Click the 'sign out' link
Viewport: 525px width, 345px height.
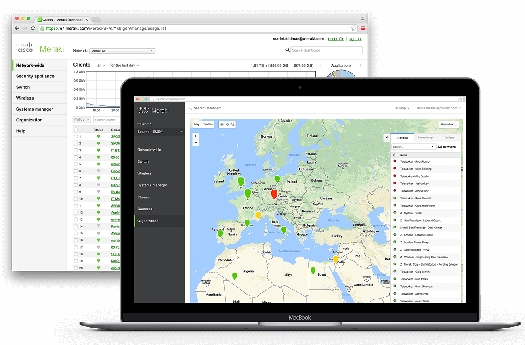click(x=355, y=39)
